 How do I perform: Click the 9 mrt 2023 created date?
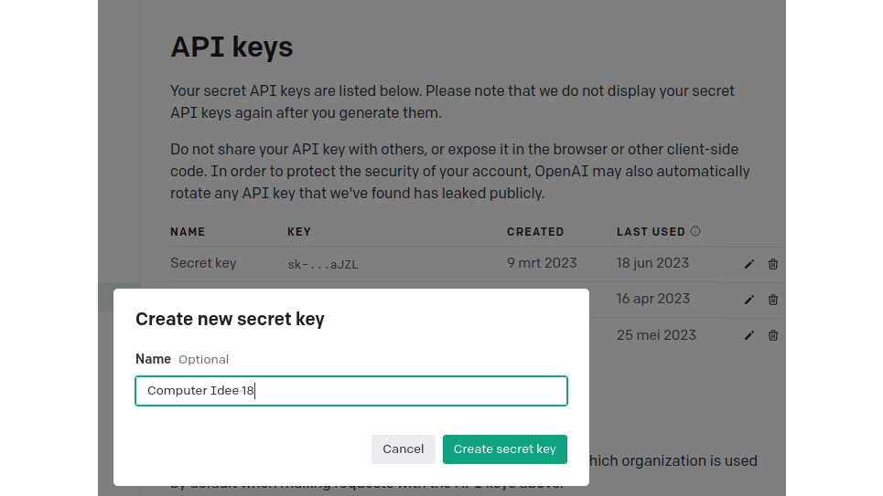(542, 263)
